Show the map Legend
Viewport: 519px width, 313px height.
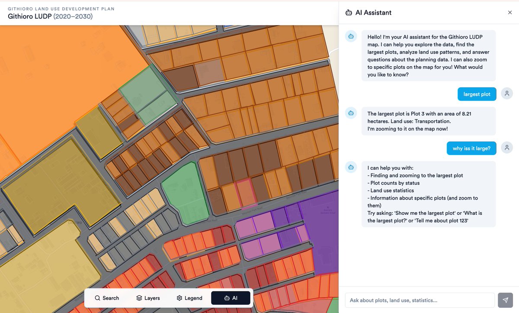pos(189,298)
